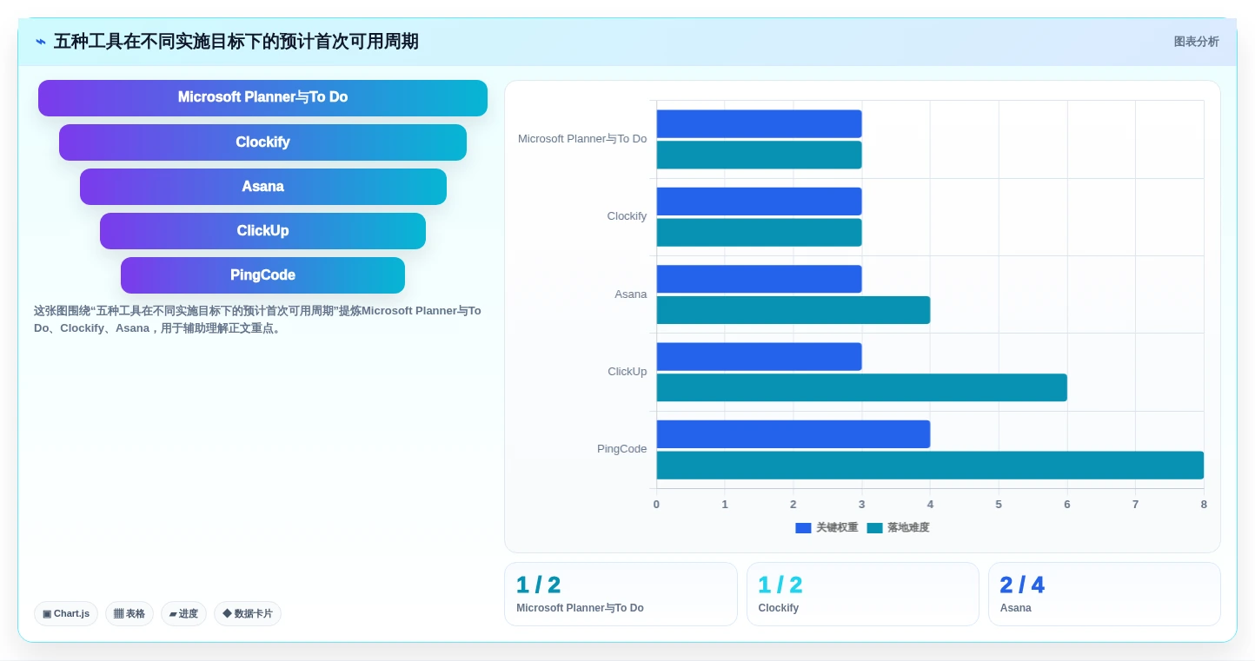Open the Asana 2 / 4 data card
The height and width of the screenshot is (661, 1255).
(x=1105, y=594)
